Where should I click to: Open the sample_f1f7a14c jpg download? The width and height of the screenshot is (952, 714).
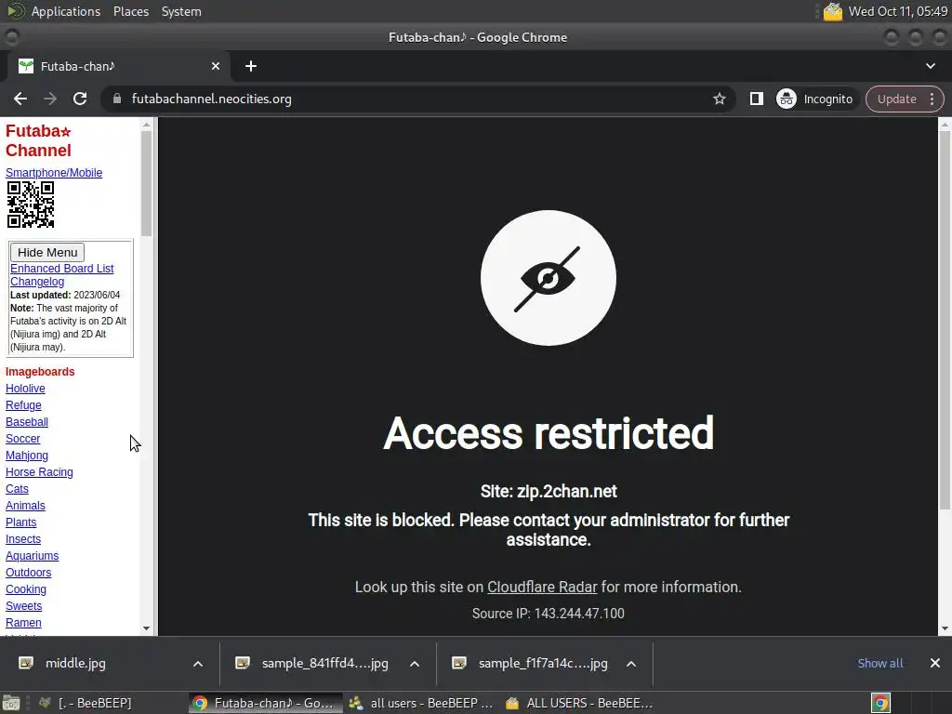(542, 663)
